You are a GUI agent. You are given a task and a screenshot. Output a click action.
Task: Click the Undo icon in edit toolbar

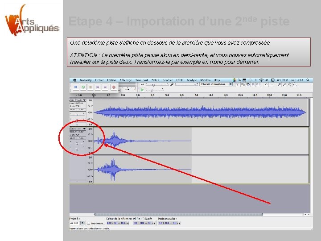(266, 84)
